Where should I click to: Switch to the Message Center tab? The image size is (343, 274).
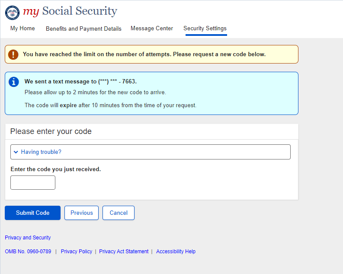152,29
